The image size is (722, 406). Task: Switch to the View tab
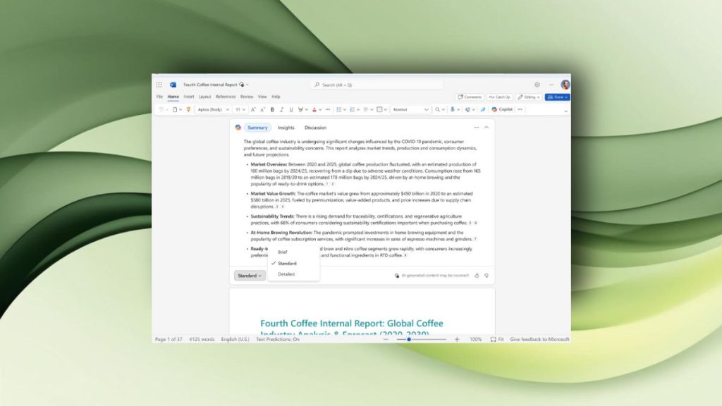coord(262,97)
